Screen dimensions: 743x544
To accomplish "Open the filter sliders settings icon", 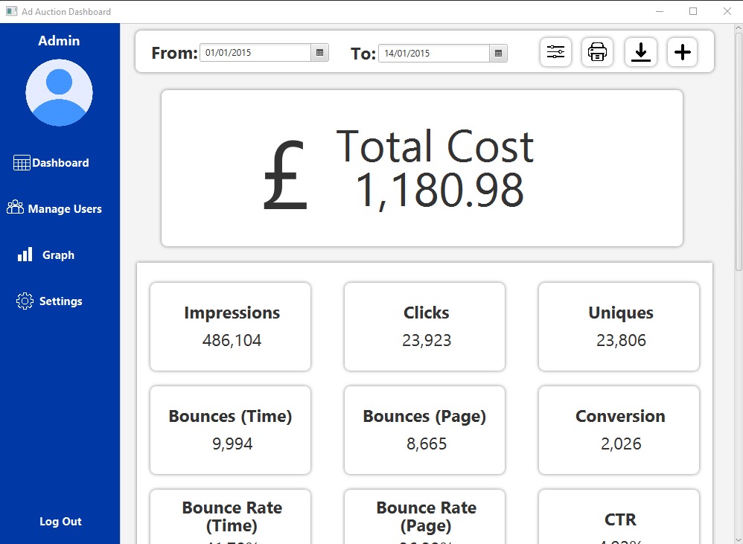I will [555, 52].
